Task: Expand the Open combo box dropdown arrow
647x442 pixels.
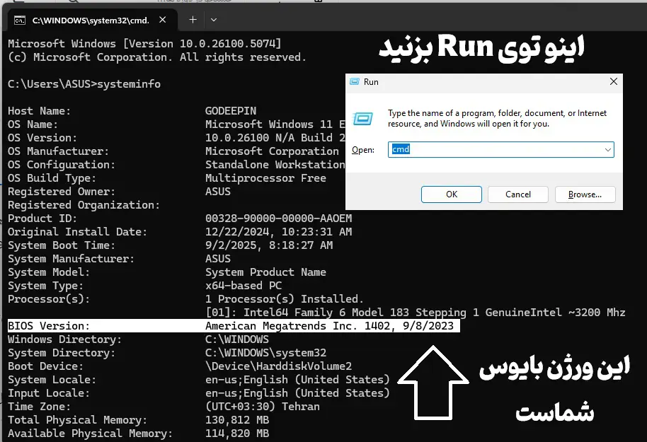Action: [608, 150]
